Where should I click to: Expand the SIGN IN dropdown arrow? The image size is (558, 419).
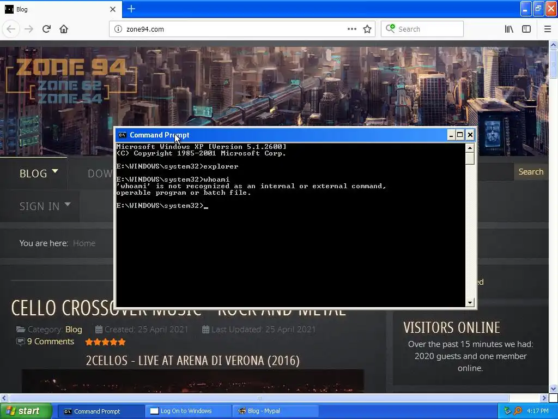point(68,205)
